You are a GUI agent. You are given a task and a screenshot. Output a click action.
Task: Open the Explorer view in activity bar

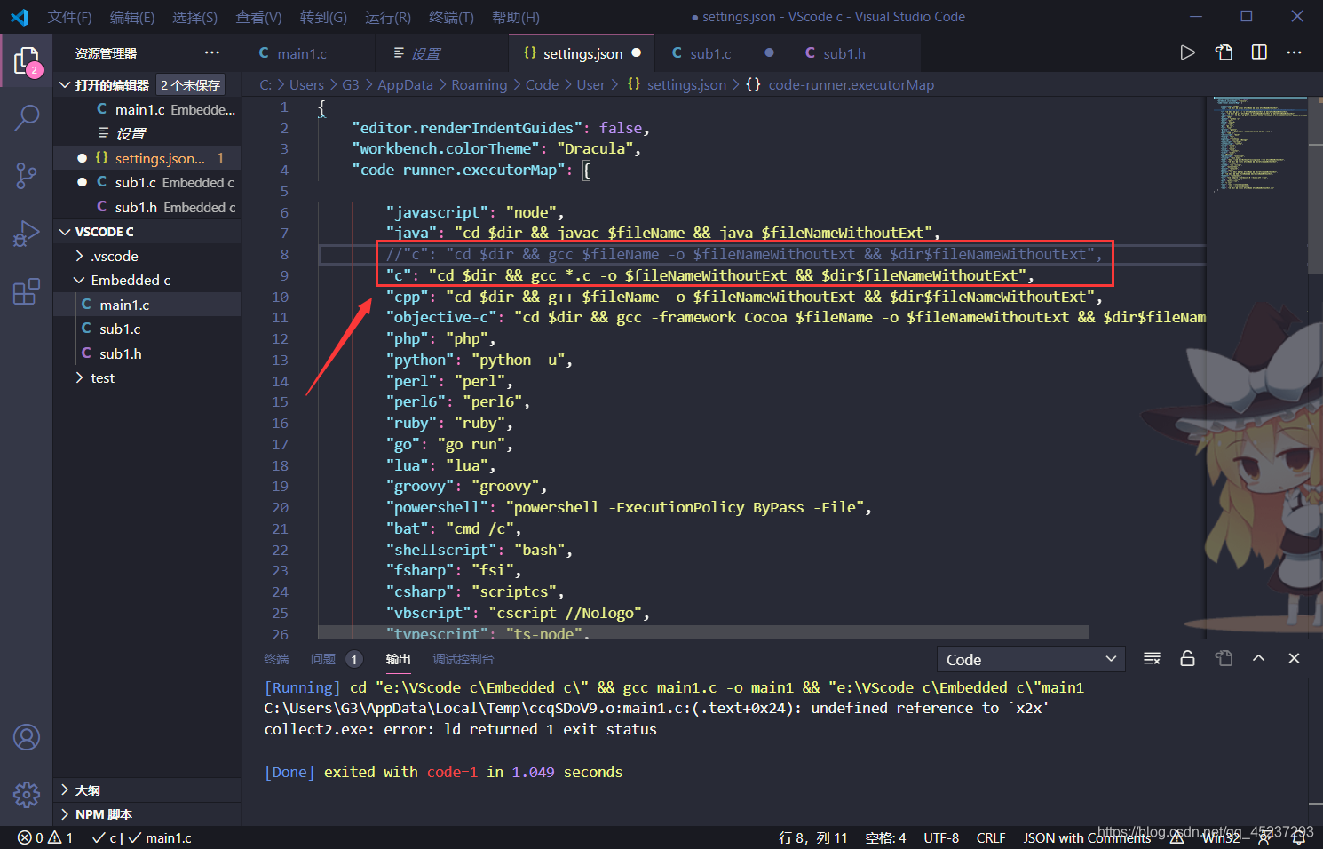tap(27, 60)
